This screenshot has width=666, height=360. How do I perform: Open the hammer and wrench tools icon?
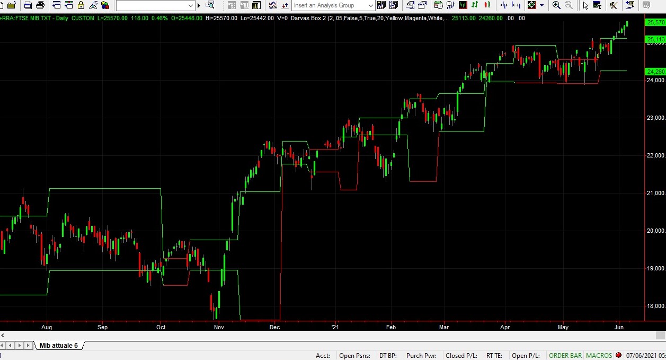[614, 5]
